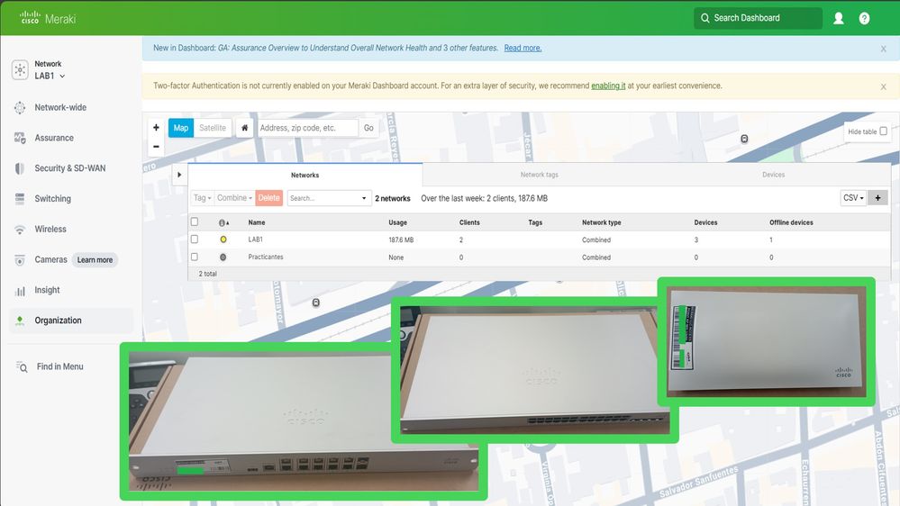Click the user account profile icon
Viewport: 900px width, 506px height.
click(839, 18)
